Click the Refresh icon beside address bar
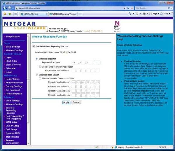 coord(128,8)
